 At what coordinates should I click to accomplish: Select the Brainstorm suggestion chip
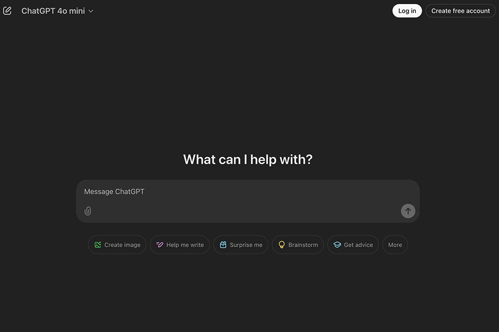pyautogui.click(x=298, y=245)
